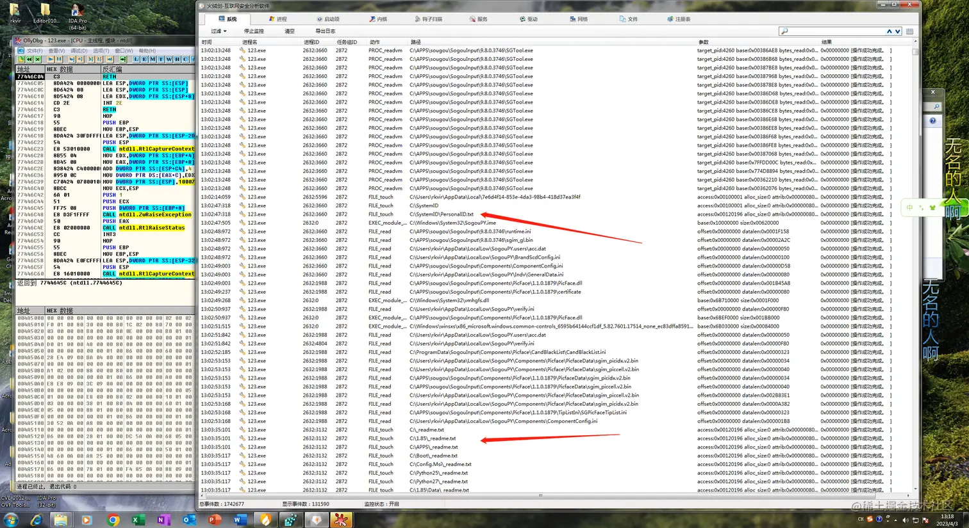Click the 导出日志 button

(325, 31)
